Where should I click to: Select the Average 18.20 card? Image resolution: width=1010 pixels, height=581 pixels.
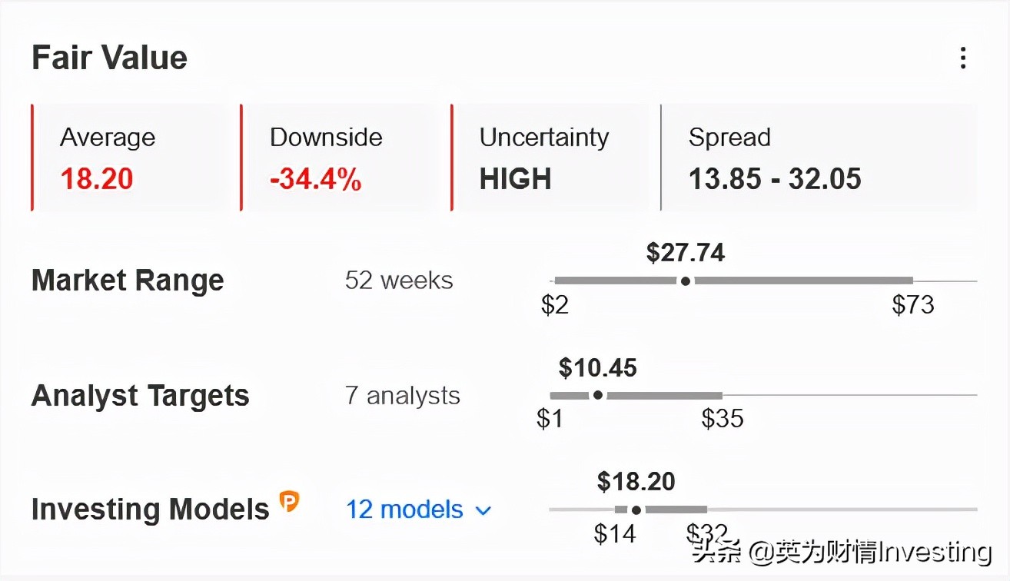(129, 158)
